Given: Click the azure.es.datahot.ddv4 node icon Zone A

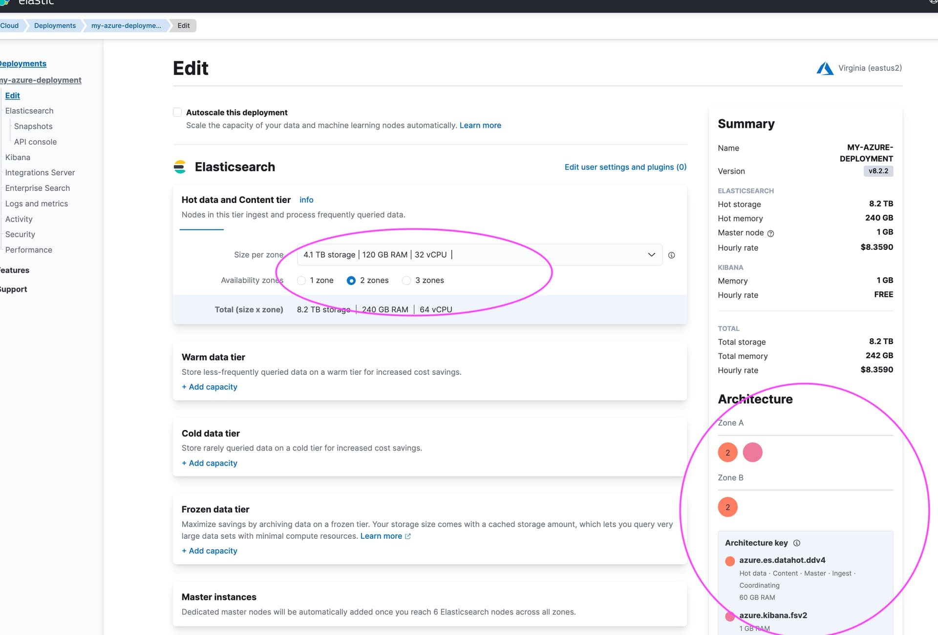Looking at the screenshot, I should (x=727, y=453).
